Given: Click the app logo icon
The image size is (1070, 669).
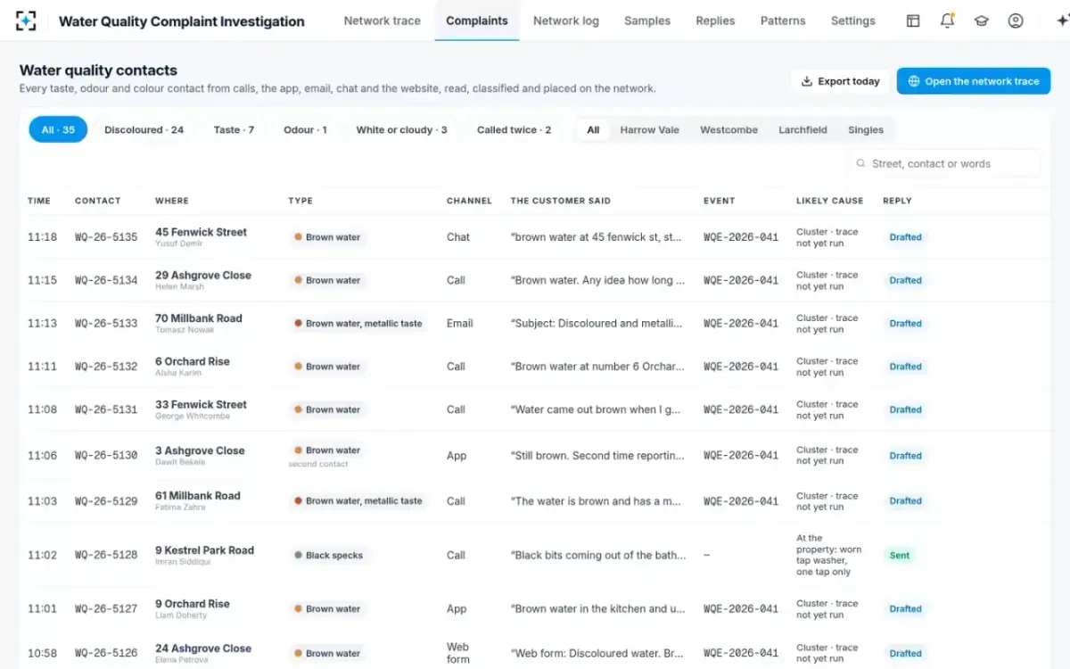Looking at the screenshot, I should click(26, 21).
